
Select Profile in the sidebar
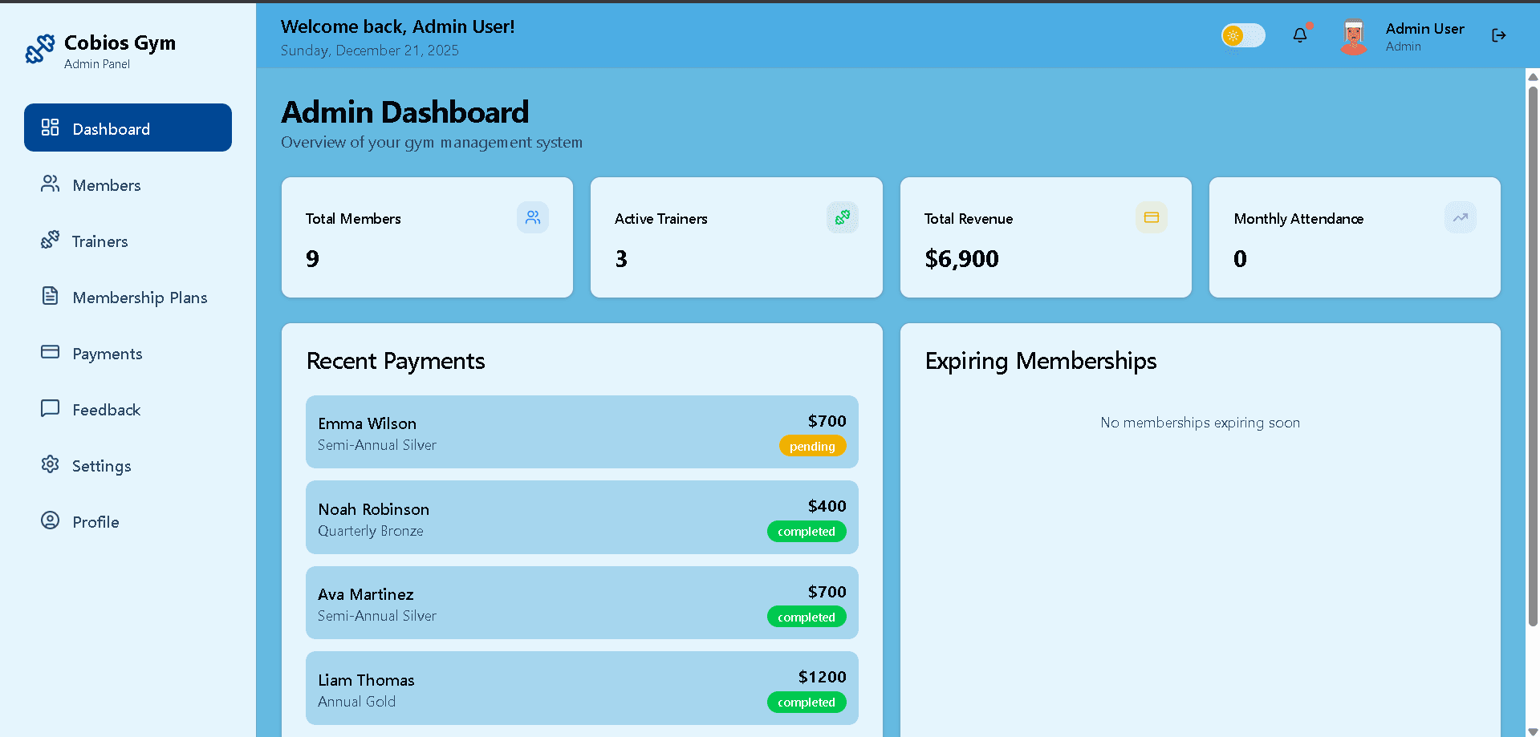pyautogui.click(x=95, y=522)
